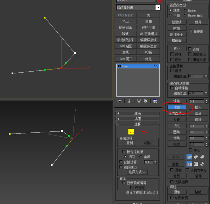Click 圆角 value input field
The height and width of the screenshot is (204, 210).
(x=196, y=132)
